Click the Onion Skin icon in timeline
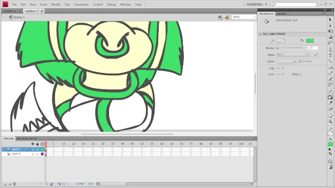This screenshot has height=188, width=335. click(x=52, y=184)
